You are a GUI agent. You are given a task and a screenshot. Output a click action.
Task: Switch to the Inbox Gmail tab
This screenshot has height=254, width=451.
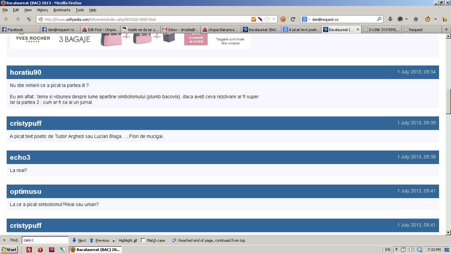tap(181, 29)
